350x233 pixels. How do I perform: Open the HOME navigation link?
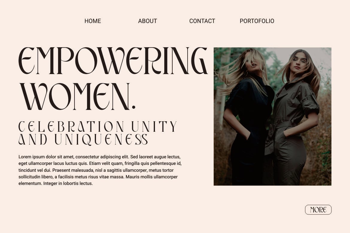pos(93,21)
